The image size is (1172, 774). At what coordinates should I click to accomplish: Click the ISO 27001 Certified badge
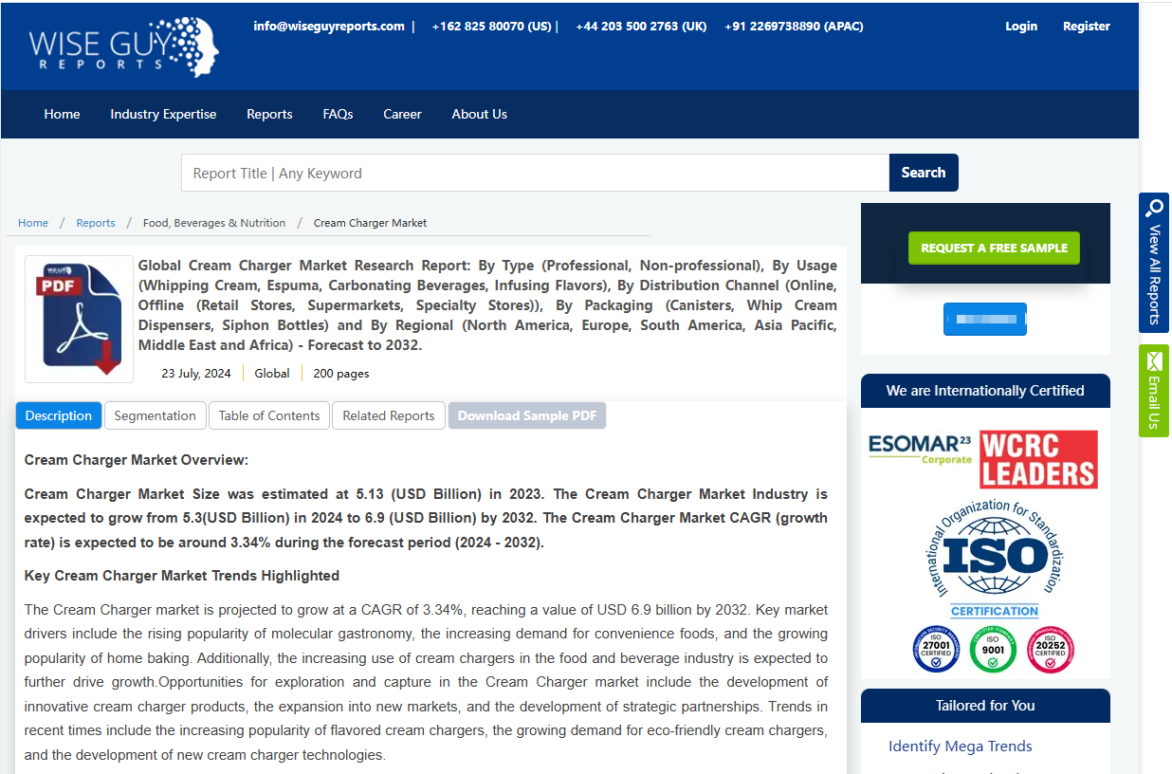coord(937,649)
